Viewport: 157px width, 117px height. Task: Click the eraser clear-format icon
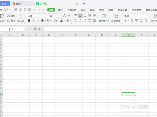pyautogui.click(x=68, y=21)
